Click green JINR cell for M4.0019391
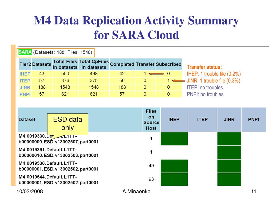The width and height of the screenshot is (273, 205). (229, 152)
